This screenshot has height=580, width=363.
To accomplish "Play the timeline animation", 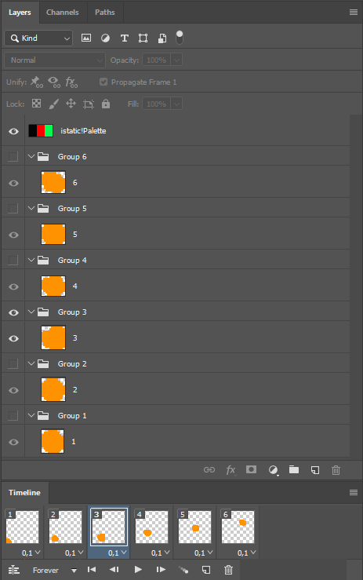I will 138,570.
